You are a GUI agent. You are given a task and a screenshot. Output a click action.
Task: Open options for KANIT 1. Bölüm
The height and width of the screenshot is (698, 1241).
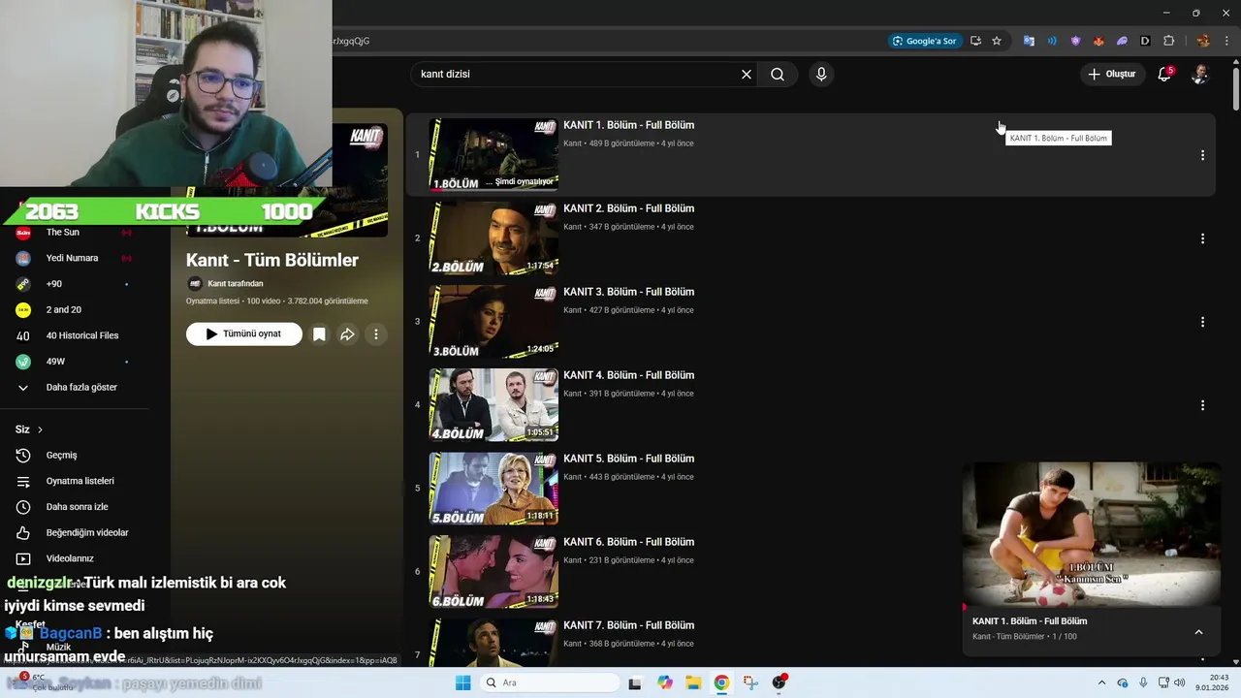point(1202,155)
